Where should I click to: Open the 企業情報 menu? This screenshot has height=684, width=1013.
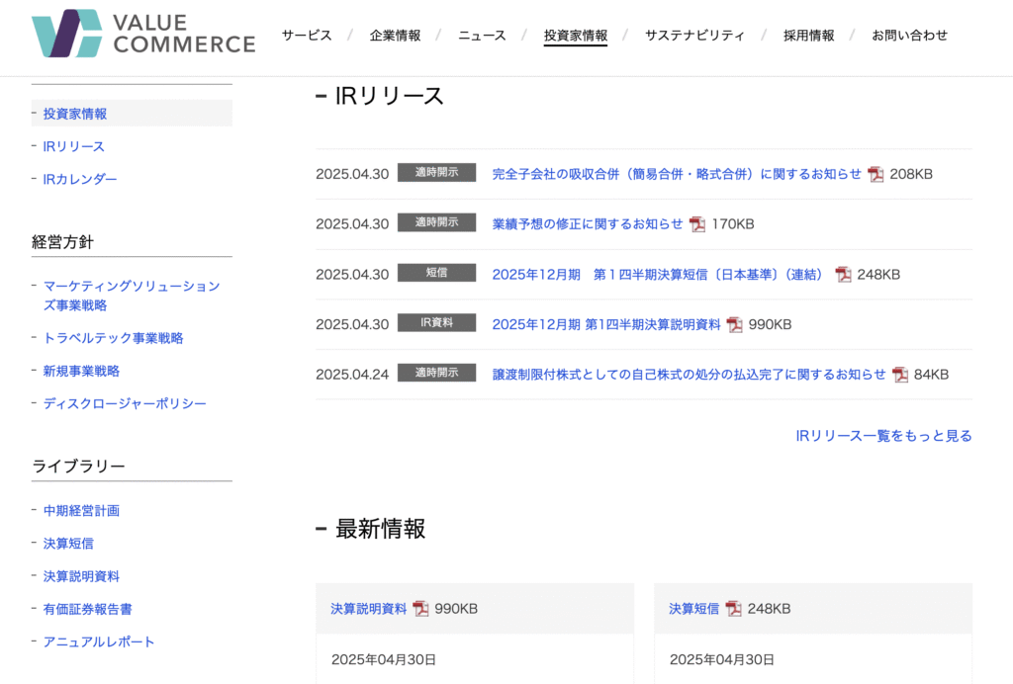[x=396, y=36]
